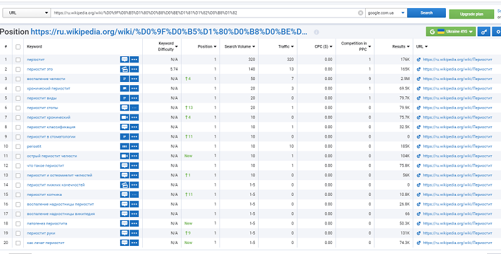The image size is (501, 254).
Task: Check the box for keyword 'периостит'
Action: pos(18,59)
